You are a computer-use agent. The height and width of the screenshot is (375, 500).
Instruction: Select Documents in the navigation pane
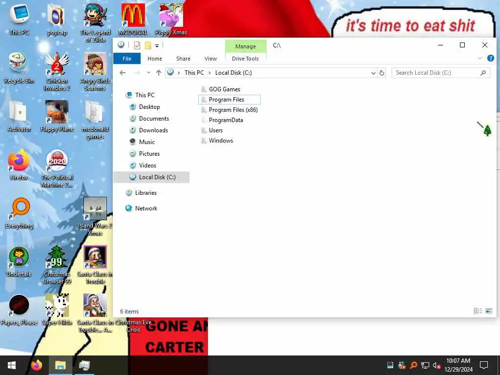tap(154, 119)
